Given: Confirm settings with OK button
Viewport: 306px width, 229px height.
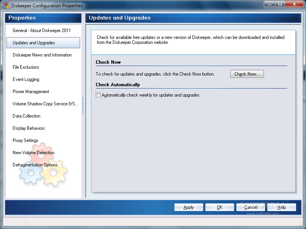Looking at the screenshot, I should coord(220,207).
